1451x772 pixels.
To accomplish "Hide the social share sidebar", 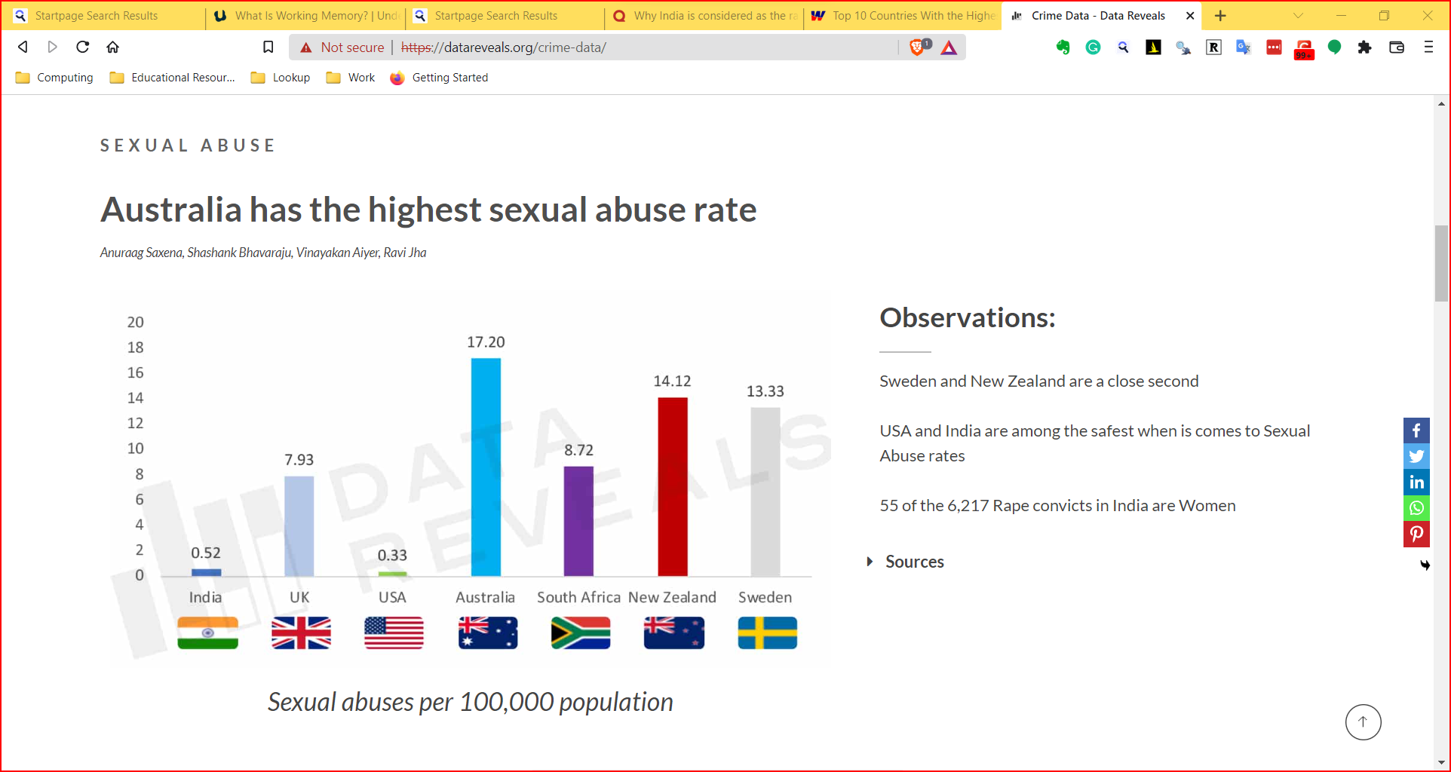I will point(1425,565).
